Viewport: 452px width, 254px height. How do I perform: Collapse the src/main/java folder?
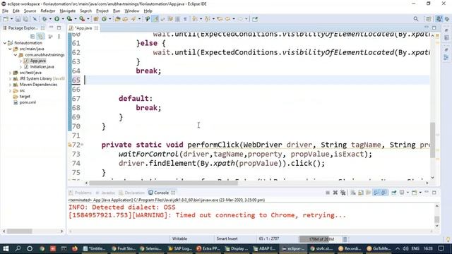coord(11,49)
